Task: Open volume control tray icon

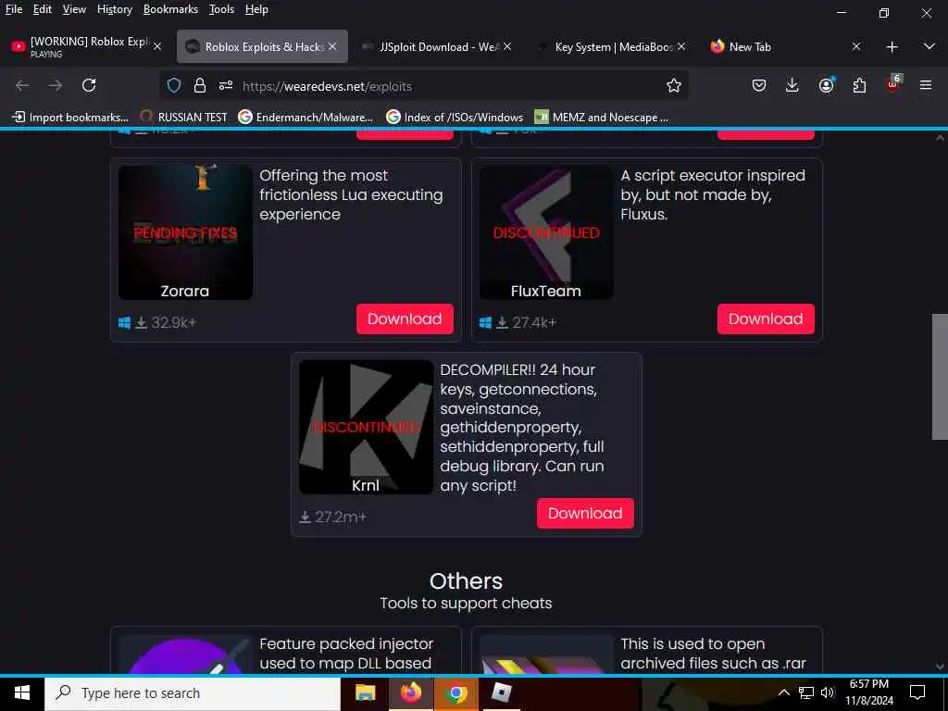Action: [x=828, y=692]
